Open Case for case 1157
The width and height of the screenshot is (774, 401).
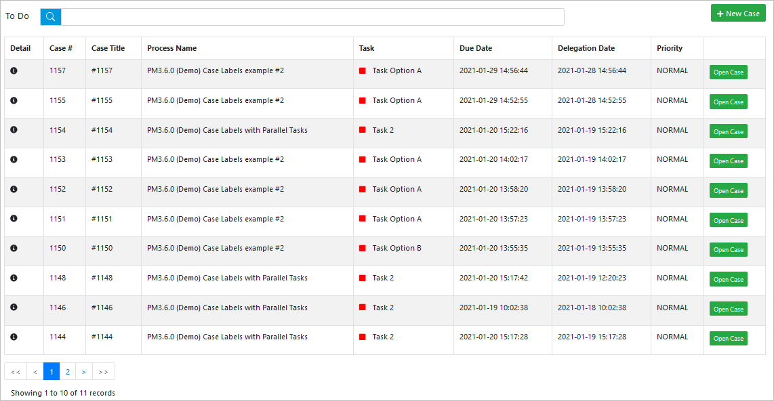(728, 72)
